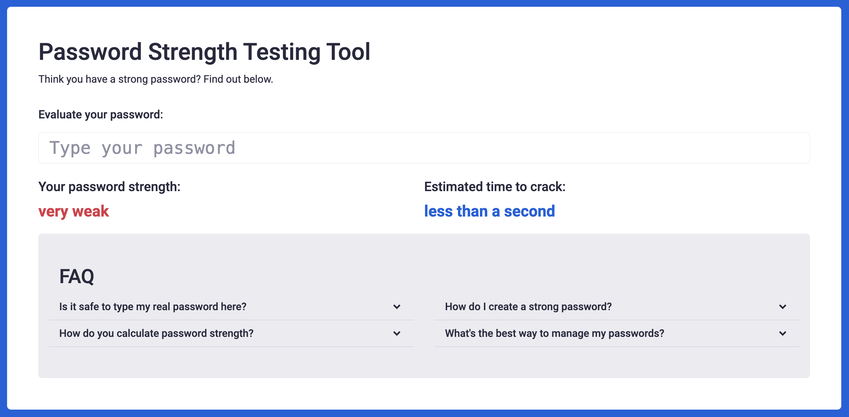Select the "very weak" strength indicator
The image size is (849, 417).
pyautogui.click(x=73, y=211)
